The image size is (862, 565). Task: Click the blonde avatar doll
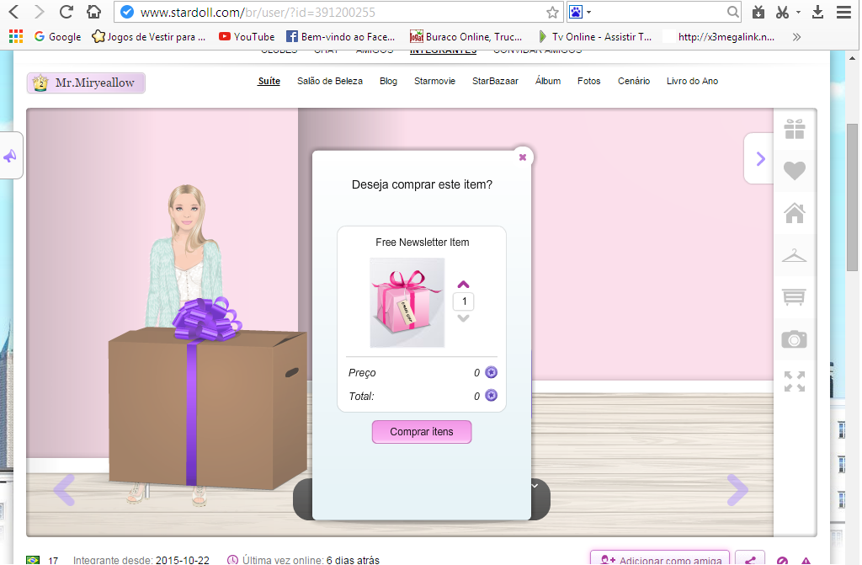pos(184,258)
